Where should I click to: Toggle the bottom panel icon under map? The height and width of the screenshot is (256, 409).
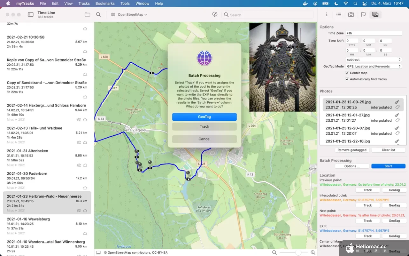98,252
